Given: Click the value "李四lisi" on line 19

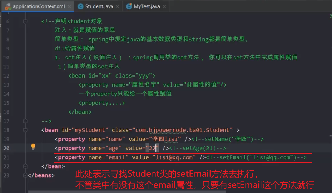Looking at the screenshot, I should [x=165, y=139].
